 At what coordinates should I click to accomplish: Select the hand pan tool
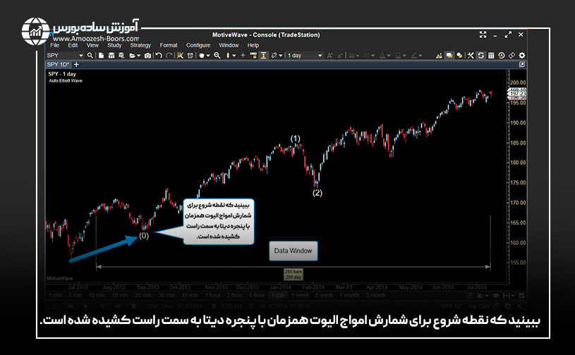202,55
